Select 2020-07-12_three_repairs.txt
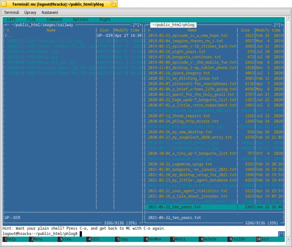The width and height of the screenshot is (292, 247). [x=214, y=116]
